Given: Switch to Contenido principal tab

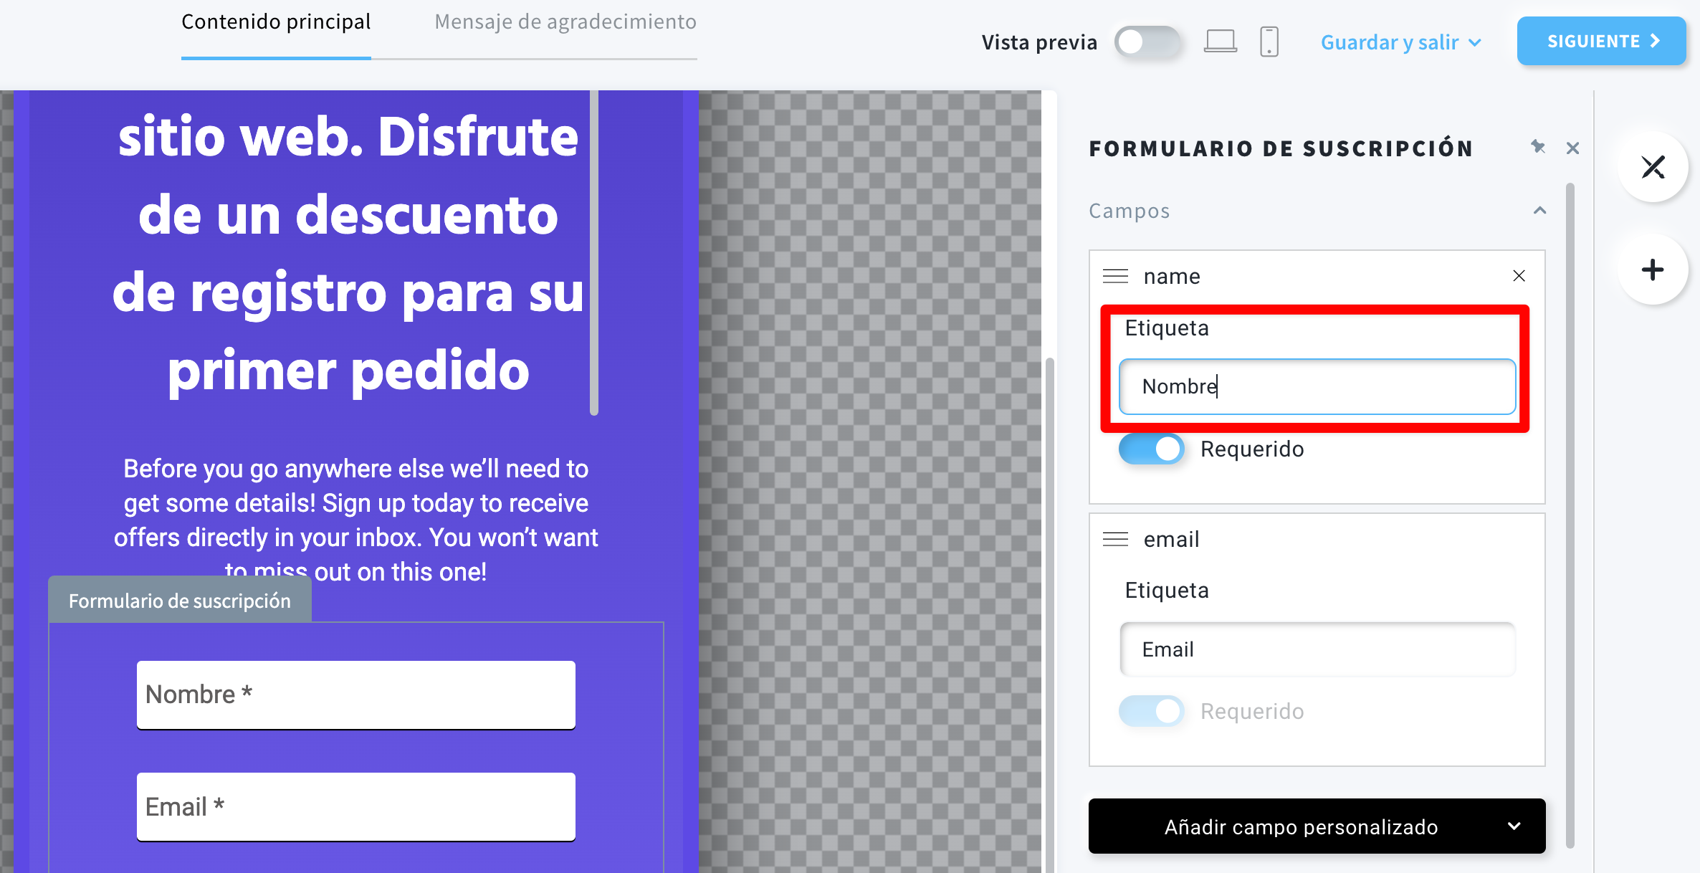Looking at the screenshot, I should pos(276,23).
